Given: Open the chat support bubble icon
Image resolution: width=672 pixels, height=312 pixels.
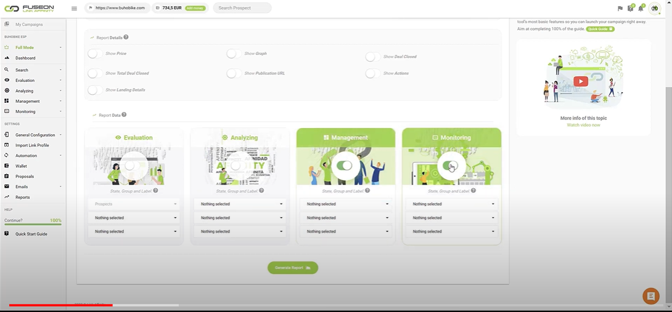Looking at the screenshot, I should (x=650, y=296).
